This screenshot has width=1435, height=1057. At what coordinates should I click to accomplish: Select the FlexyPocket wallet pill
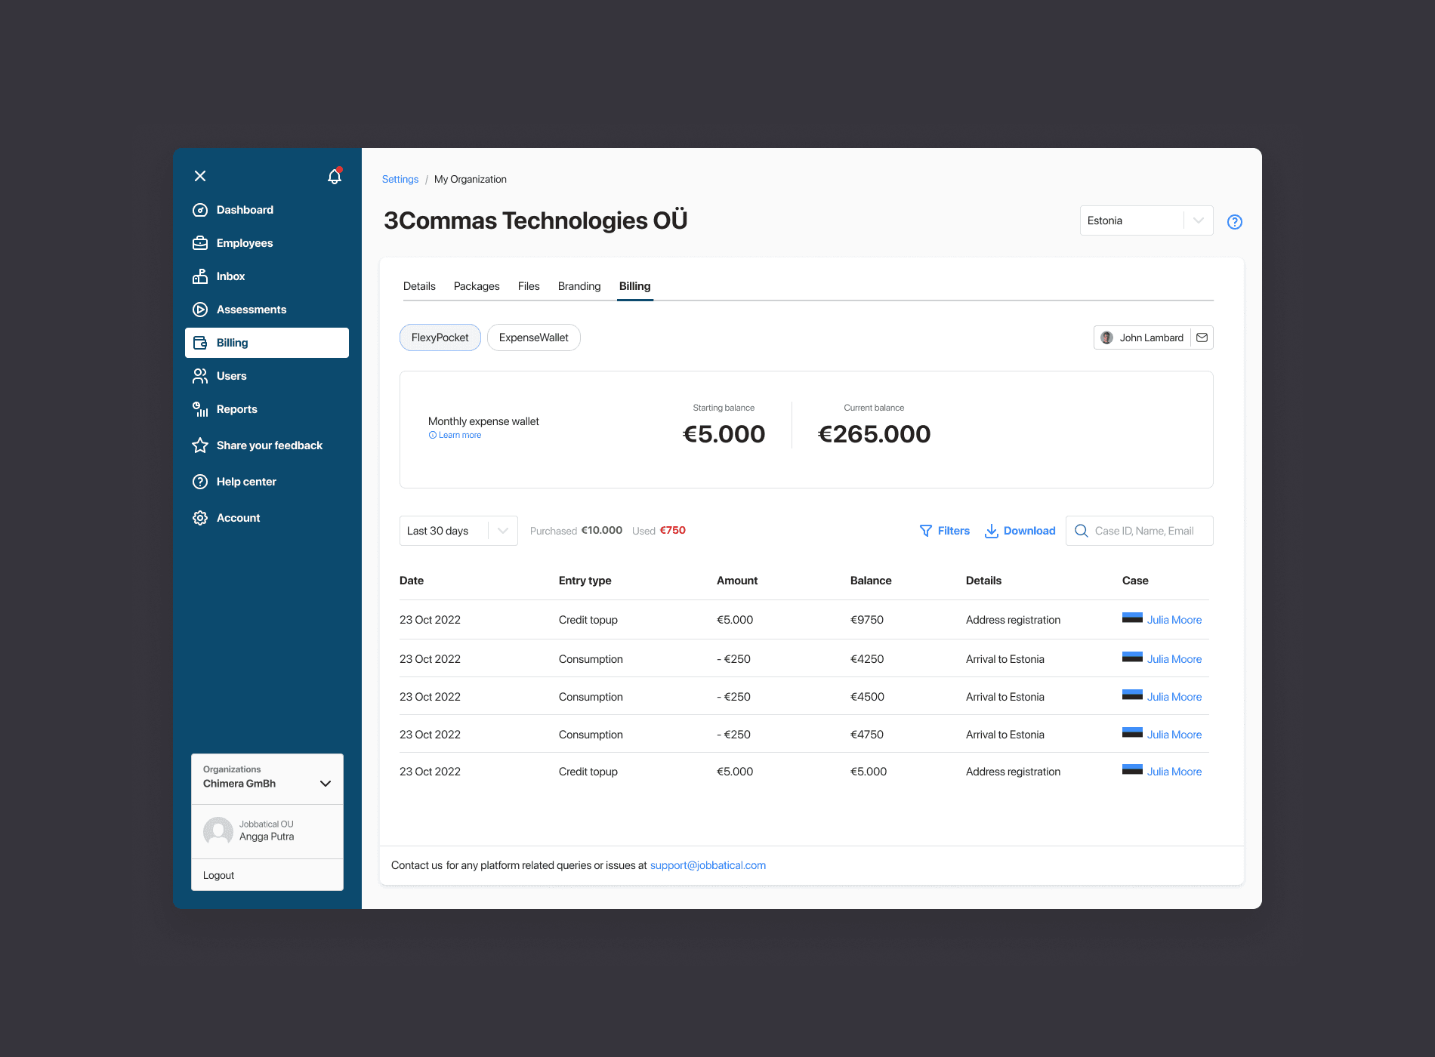point(440,337)
